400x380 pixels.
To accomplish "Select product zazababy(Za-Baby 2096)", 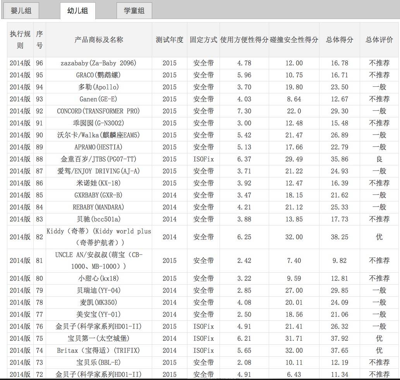I will 99,63.
